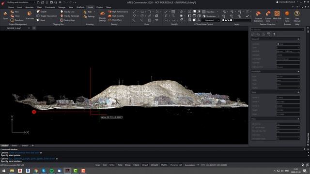Open File Explorer from taskbar

12,171
